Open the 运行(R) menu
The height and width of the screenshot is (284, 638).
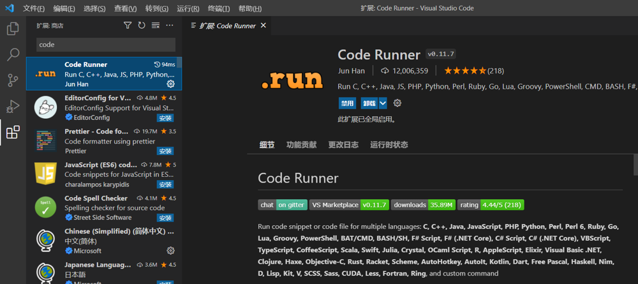pos(188,8)
